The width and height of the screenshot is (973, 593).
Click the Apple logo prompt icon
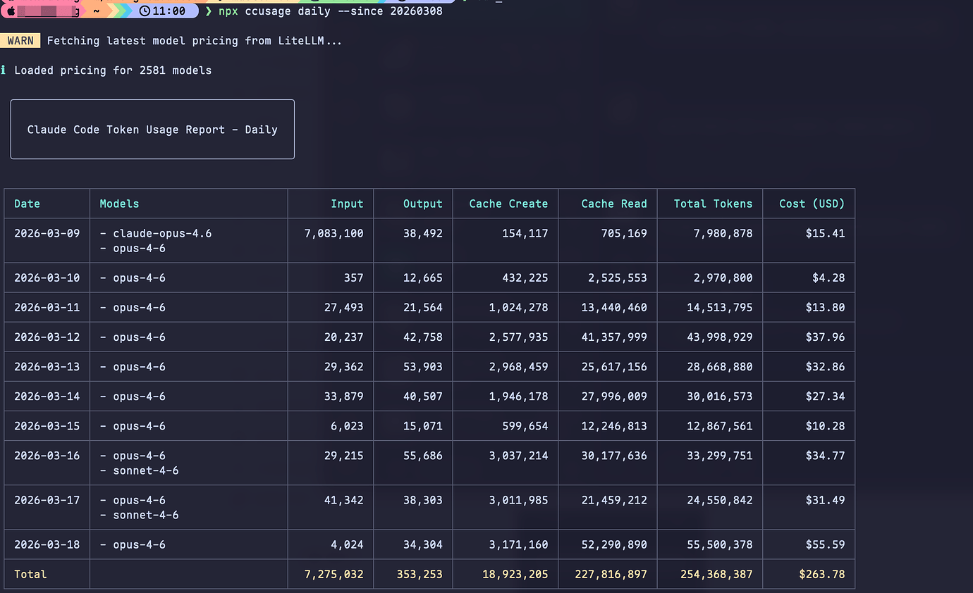[11, 11]
